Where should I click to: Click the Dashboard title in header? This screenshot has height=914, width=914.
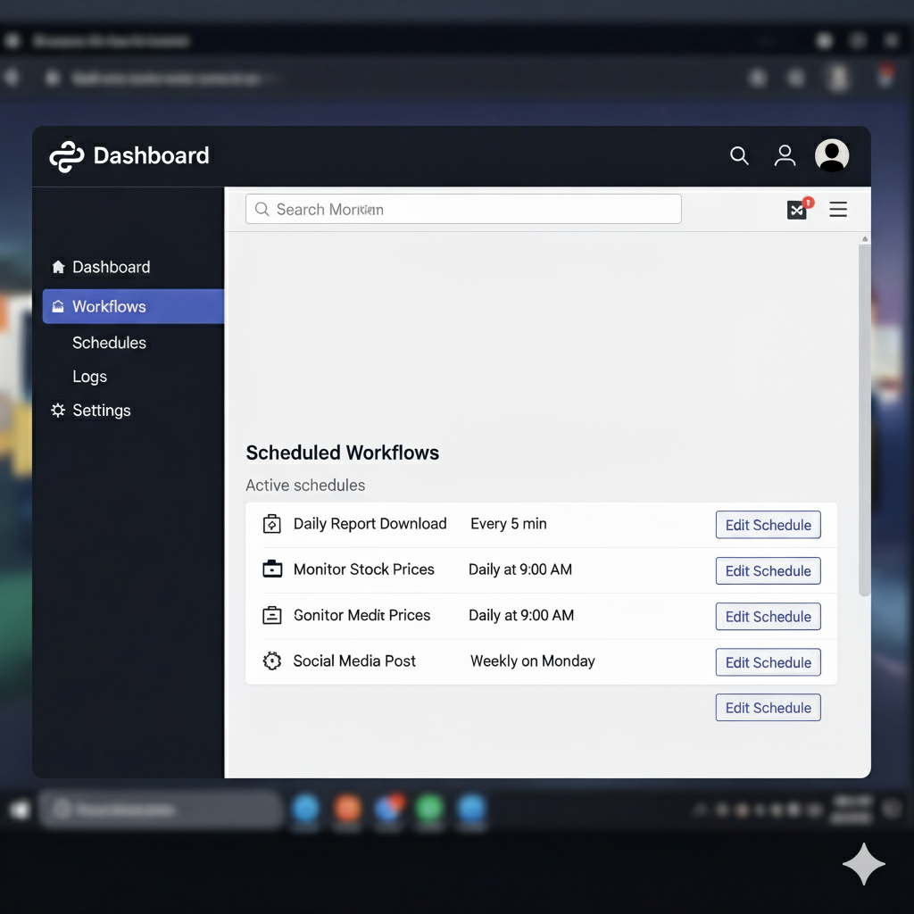tap(151, 155)
